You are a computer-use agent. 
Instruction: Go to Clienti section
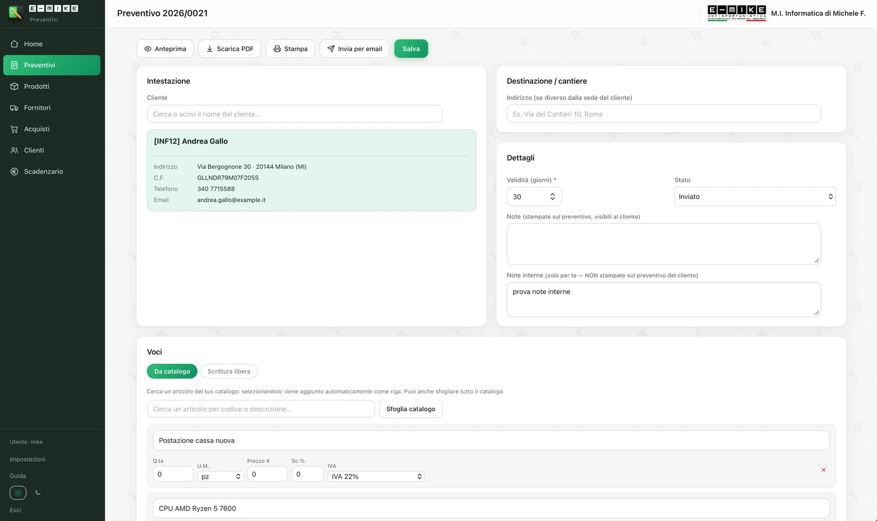52,150
